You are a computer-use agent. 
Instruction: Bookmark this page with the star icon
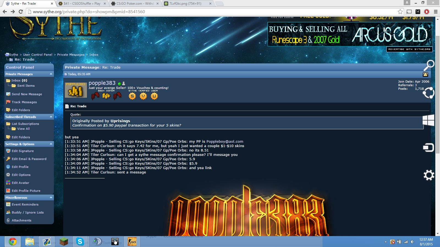400,12
